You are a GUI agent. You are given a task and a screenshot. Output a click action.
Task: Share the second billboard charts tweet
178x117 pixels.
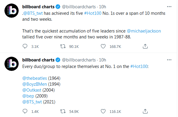pos(145,111)
